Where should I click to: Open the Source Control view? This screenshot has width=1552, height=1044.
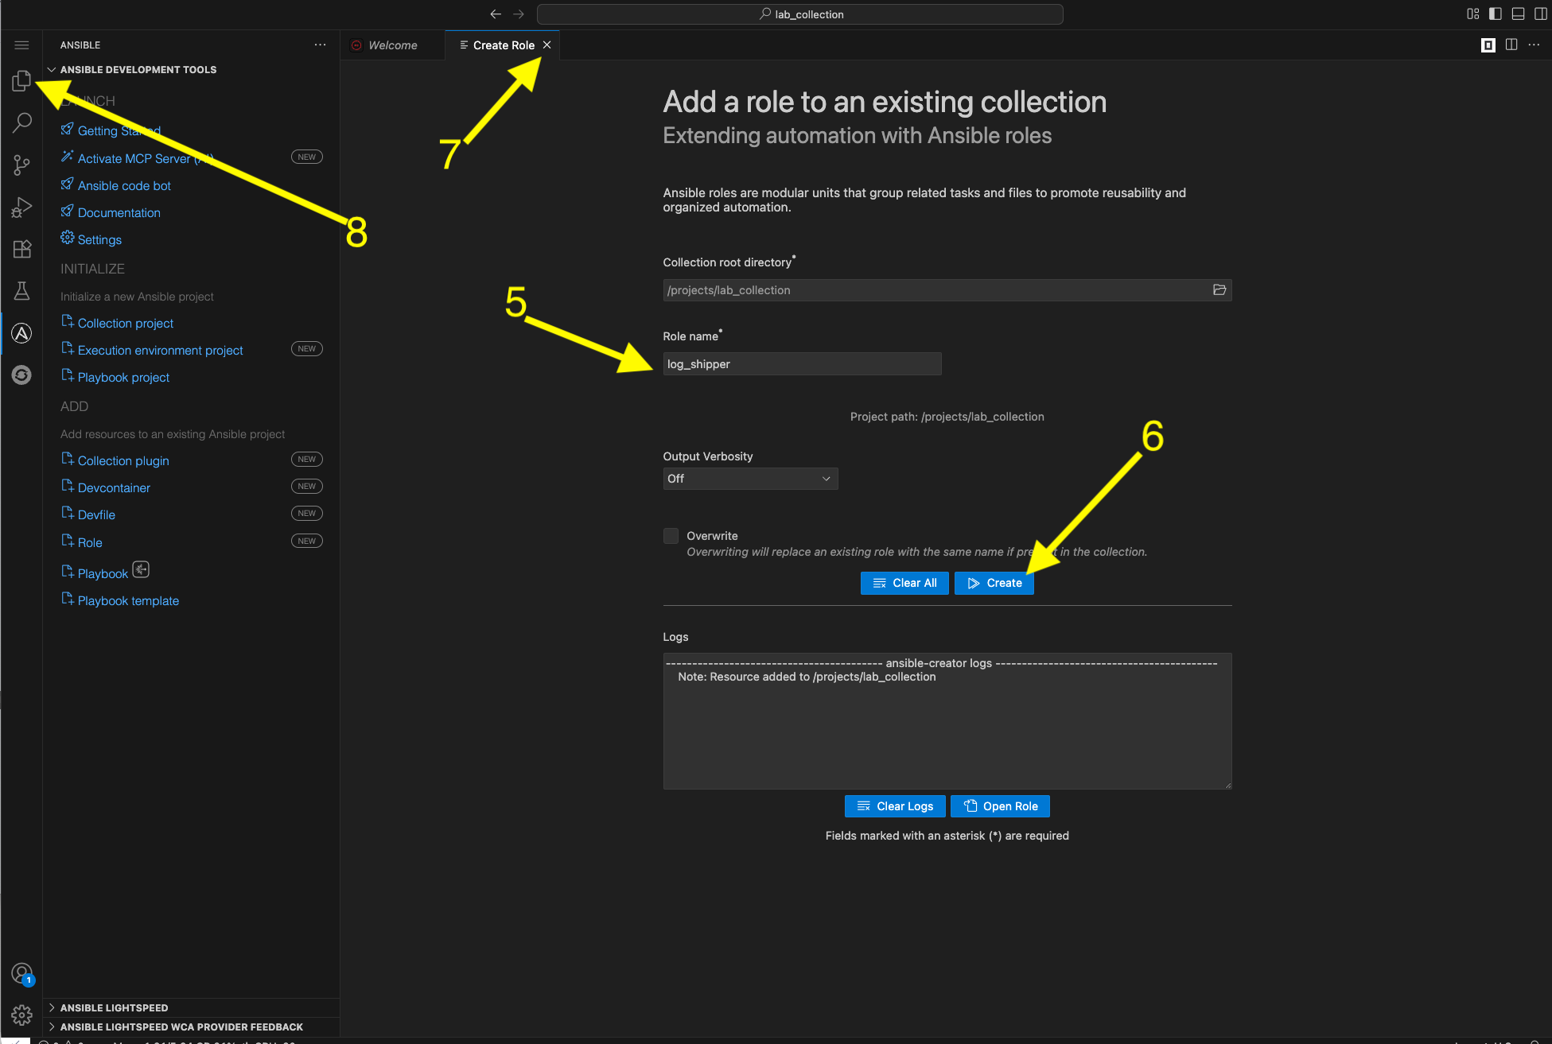(x=21, y=165)
